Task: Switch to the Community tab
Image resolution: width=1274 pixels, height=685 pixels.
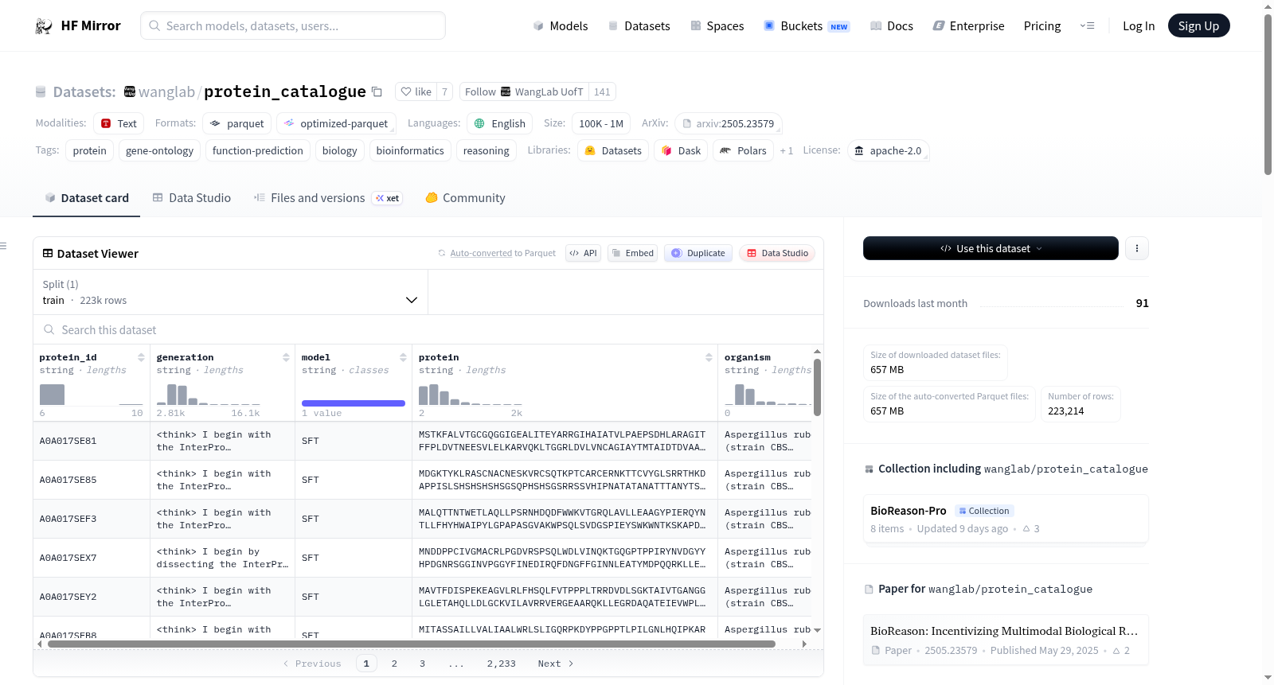Action: [466, 198]
